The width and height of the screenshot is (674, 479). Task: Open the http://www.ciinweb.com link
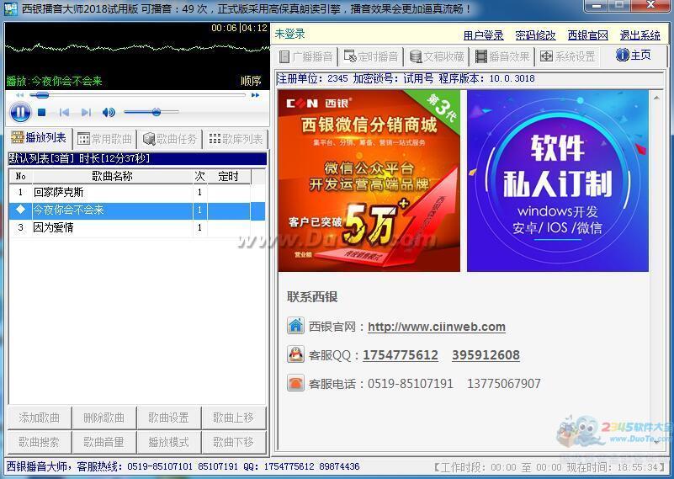437,327
